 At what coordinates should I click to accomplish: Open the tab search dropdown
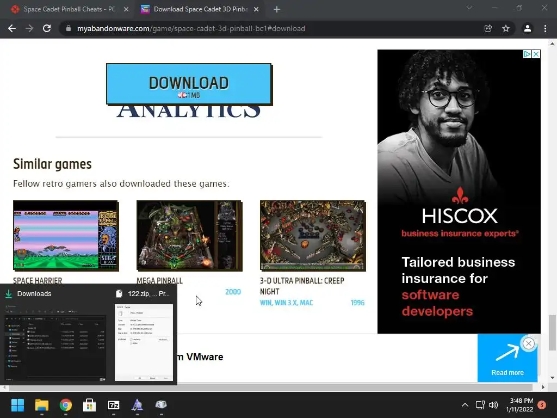click(469, 8)
